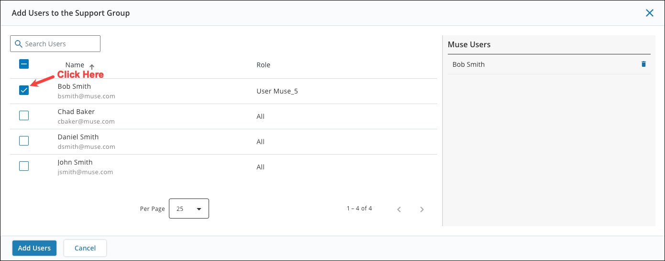The image size is (665, 261).
Task: Click dsmith@muse.com email
Action: [87, 146]
